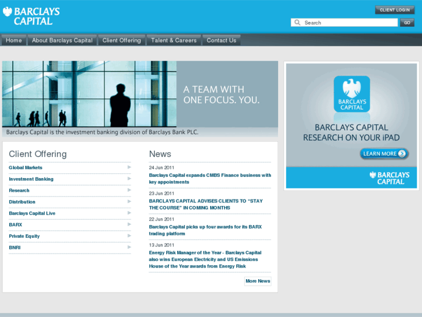Open the Client Offering nav tab

pyautogui.click(x=122, y=40)
